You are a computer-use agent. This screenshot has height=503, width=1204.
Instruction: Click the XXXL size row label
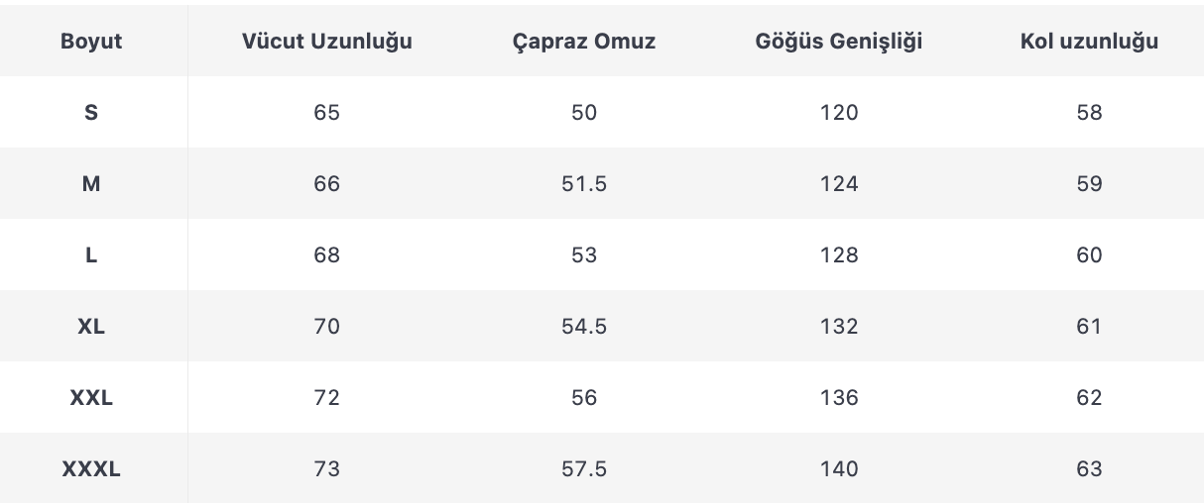(91, 469)
